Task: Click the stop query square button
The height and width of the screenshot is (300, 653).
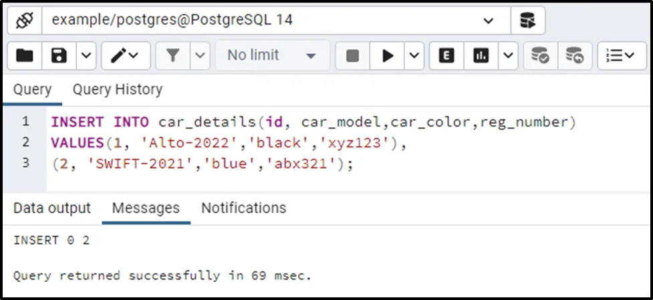Action: click(x=352, y=55)
